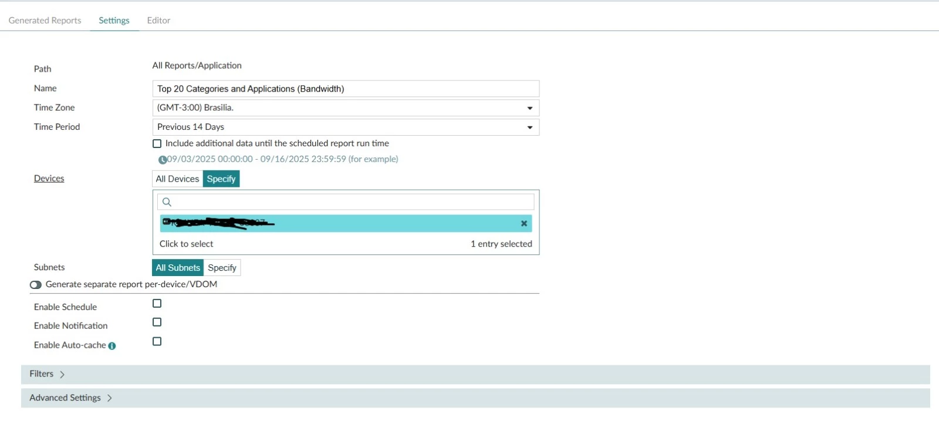
Task: Toggle Generate separate report per-device/VDOM
Action: point(36,285)
